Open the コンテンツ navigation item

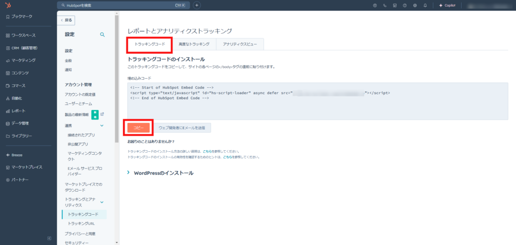point(17,73)
